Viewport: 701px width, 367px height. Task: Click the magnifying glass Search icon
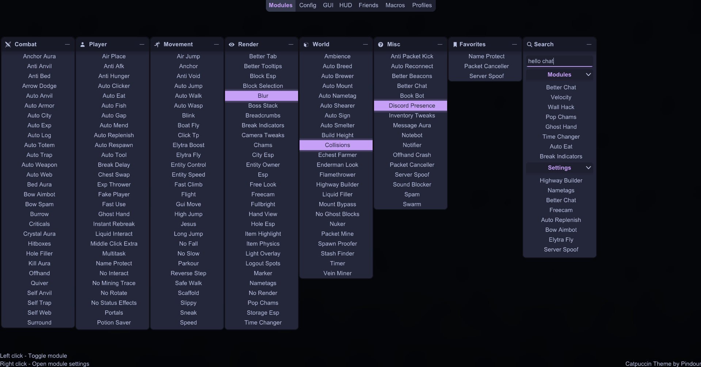coord(529,45)
